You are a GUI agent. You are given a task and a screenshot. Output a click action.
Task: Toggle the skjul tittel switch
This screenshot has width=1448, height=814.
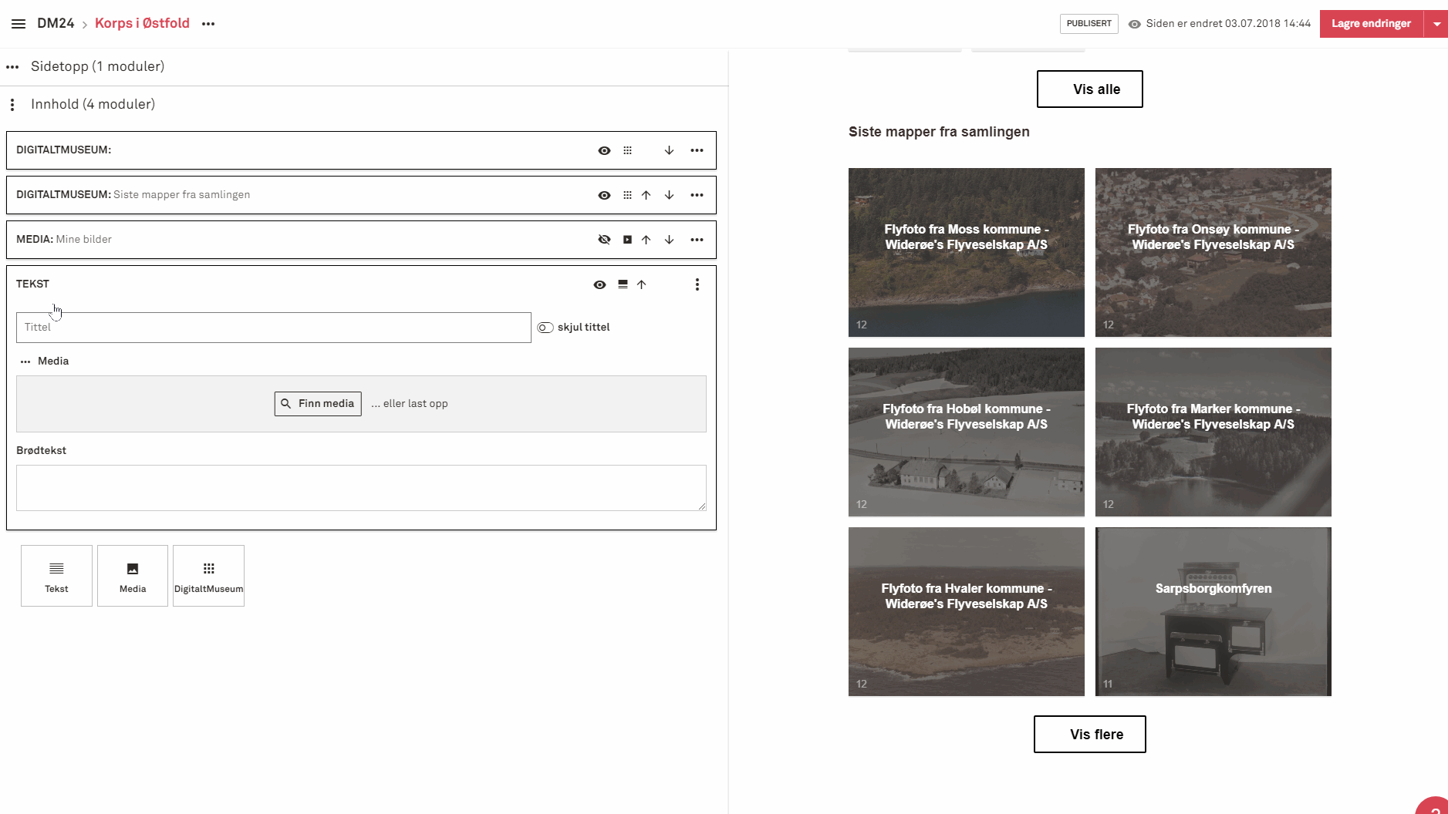[545, 328]
